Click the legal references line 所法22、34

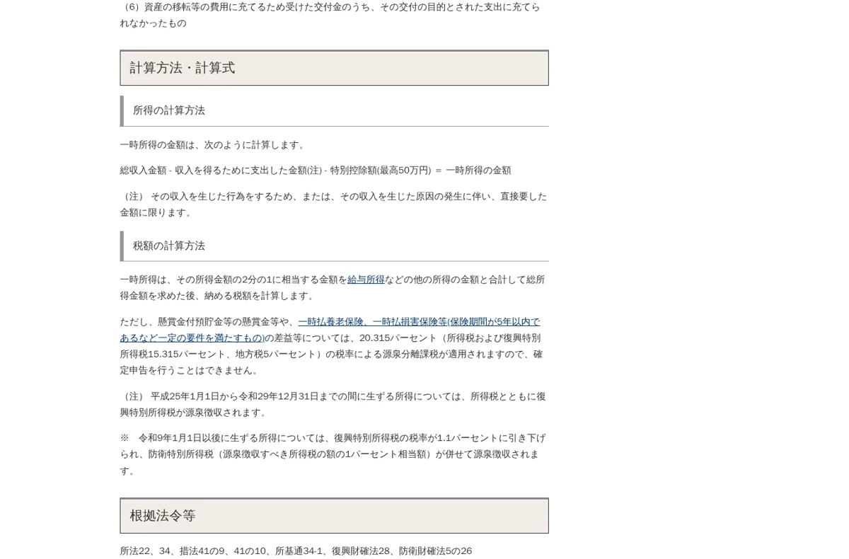296,551
